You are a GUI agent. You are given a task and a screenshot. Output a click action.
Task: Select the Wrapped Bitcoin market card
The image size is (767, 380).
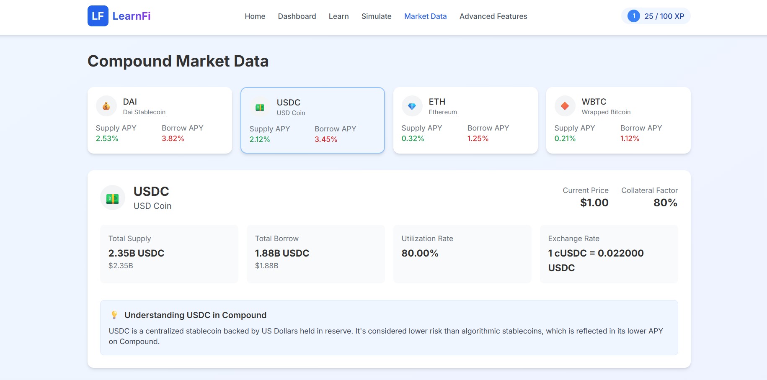click(x=618, y=121)
